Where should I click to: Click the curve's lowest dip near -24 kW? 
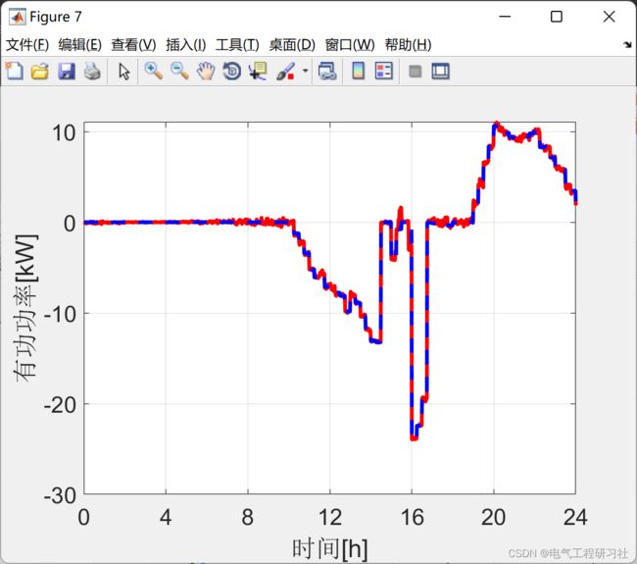[x=414, y=437]
